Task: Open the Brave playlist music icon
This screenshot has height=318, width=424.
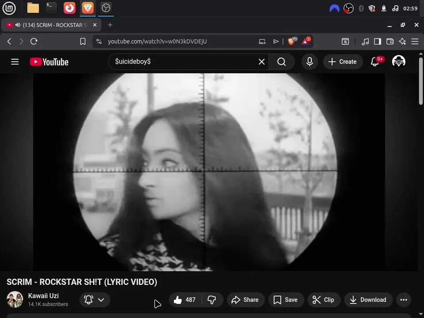Action: (365, 42)
